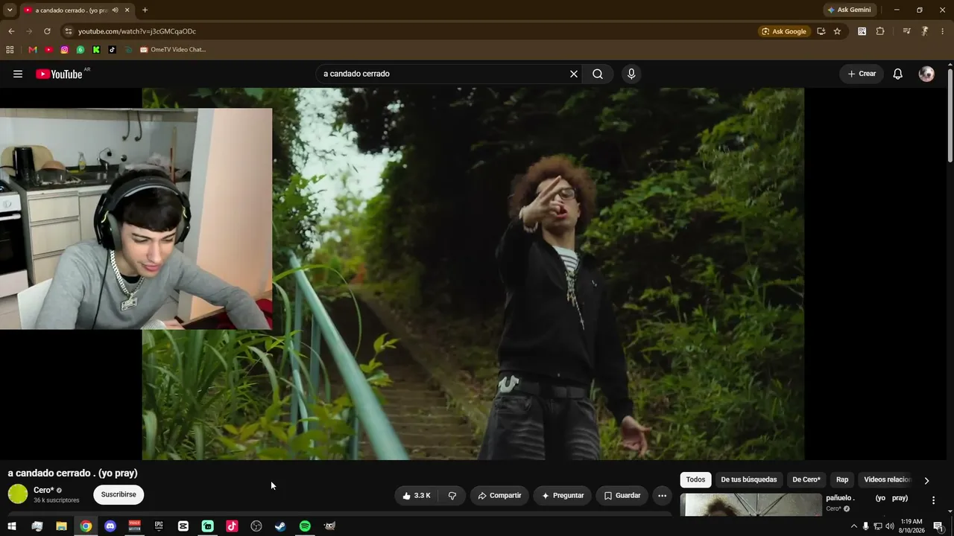The height and width of the screenshot is (536, 954).
Task: Save the video with Guardar
Action: click(x=622, y=496)
